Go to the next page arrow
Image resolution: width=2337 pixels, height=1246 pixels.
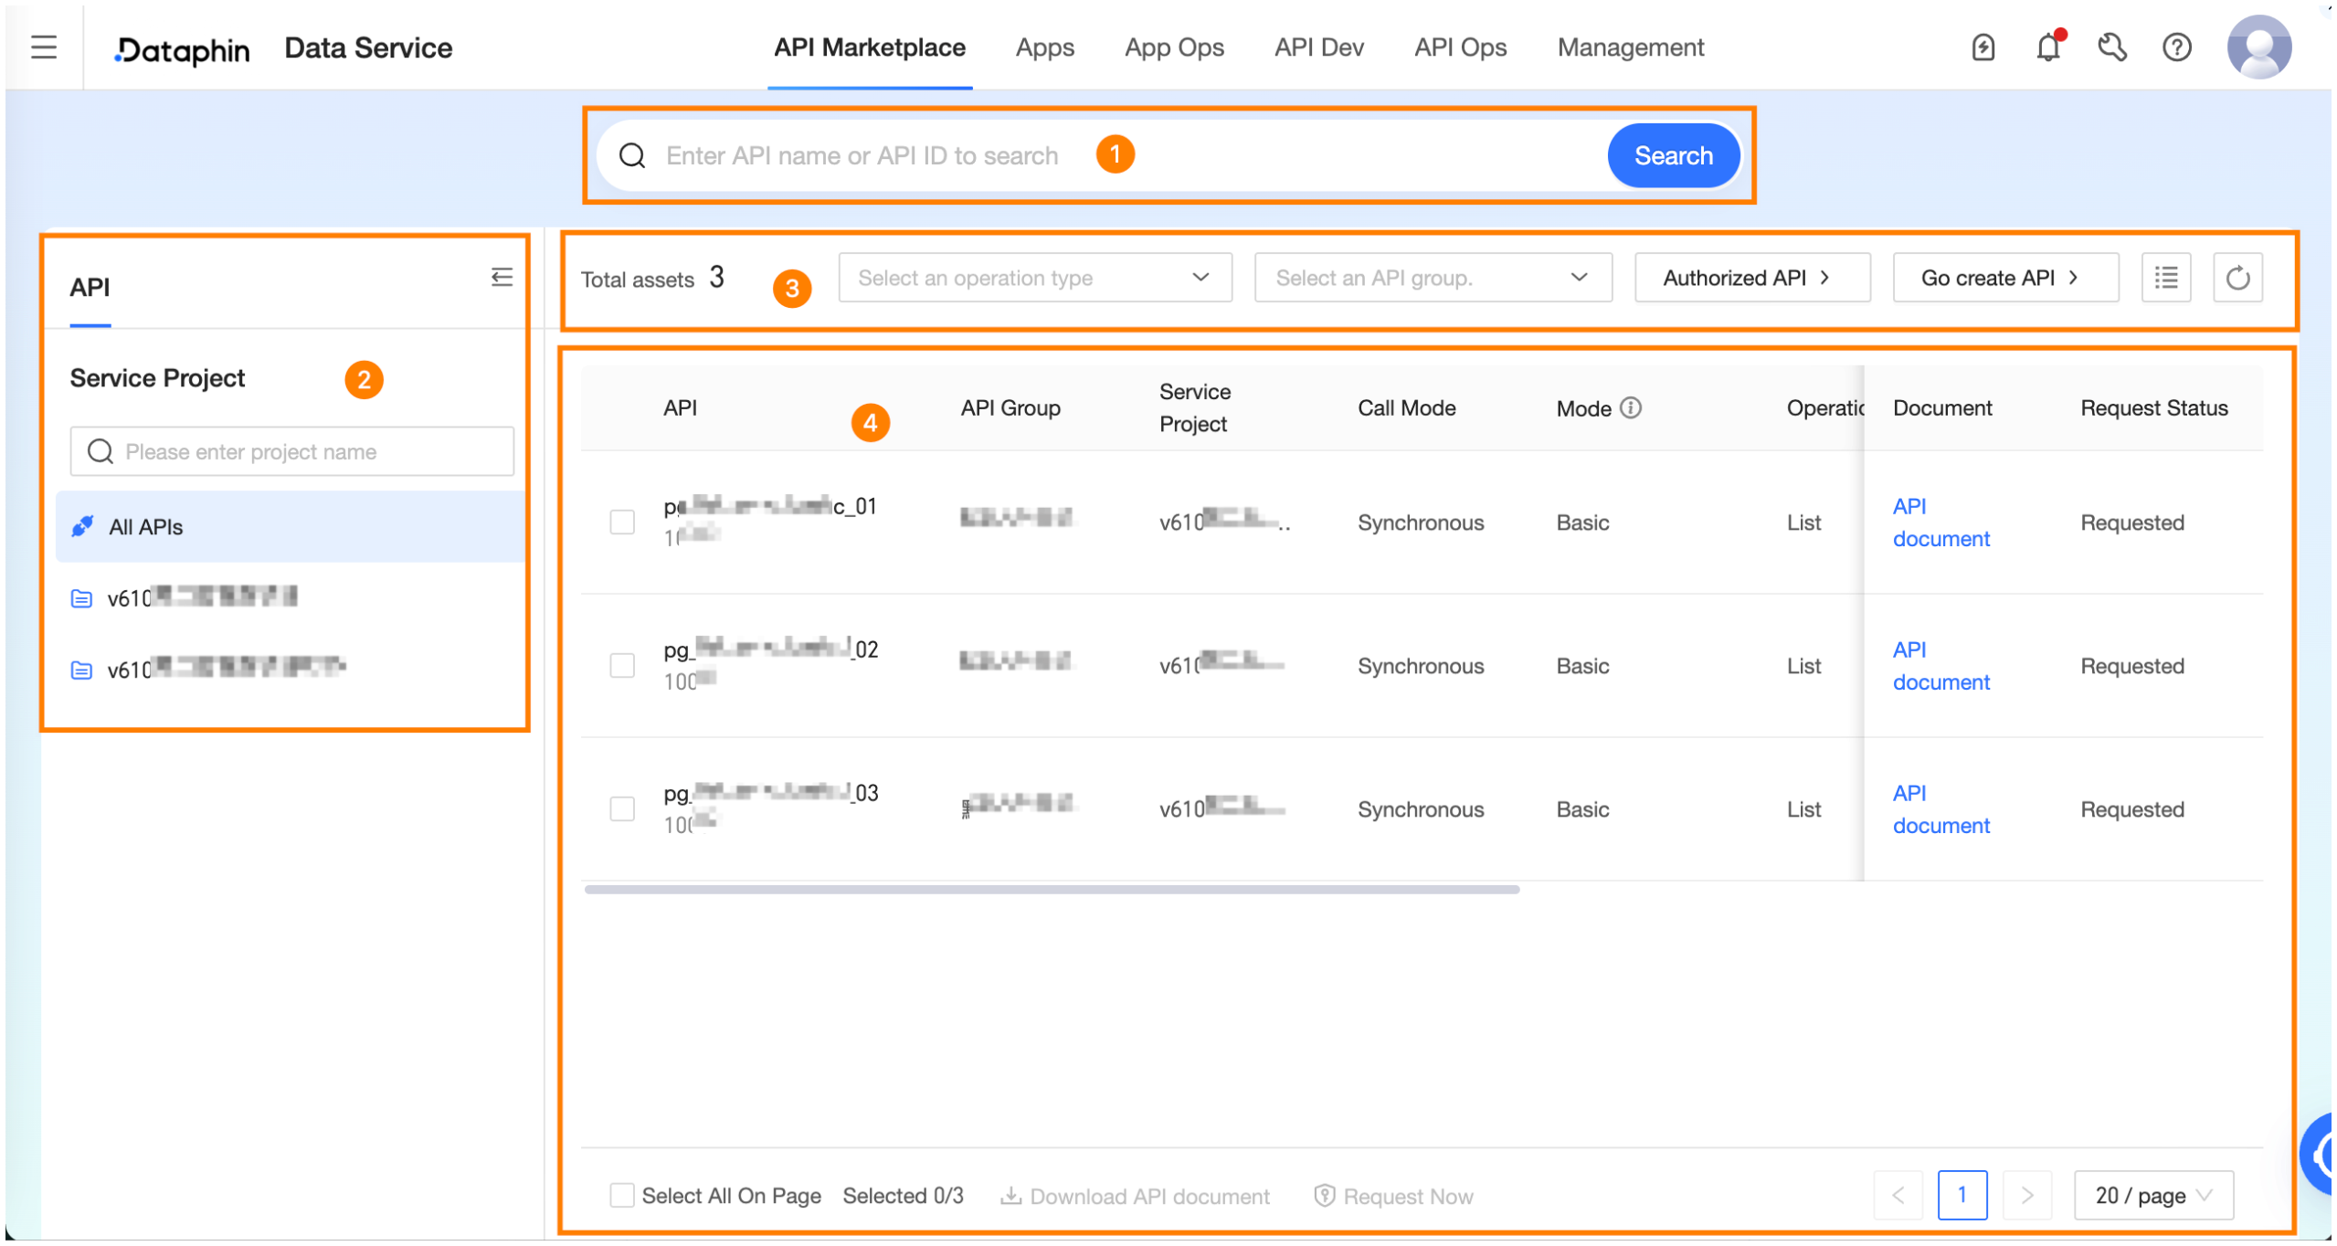(2028, 1197)
